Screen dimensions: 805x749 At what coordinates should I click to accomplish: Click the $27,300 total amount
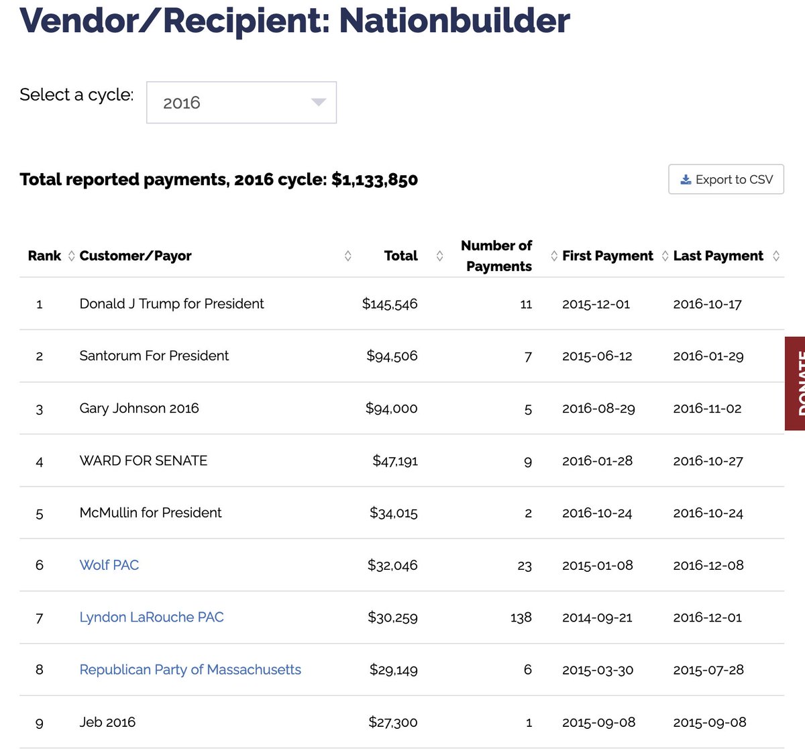[x=393, y=722]
